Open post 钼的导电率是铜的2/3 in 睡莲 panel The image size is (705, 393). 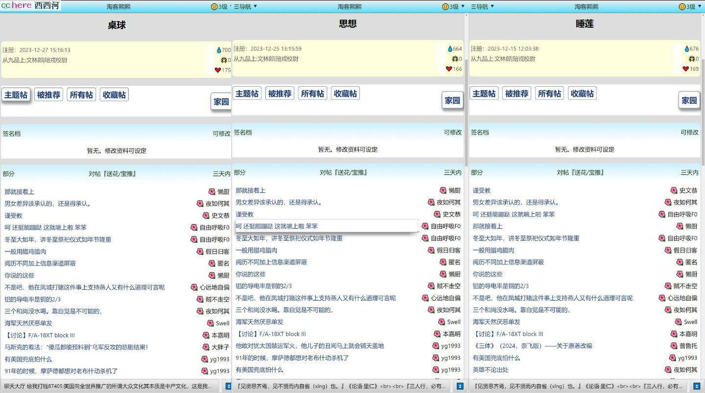pos(501,286)
